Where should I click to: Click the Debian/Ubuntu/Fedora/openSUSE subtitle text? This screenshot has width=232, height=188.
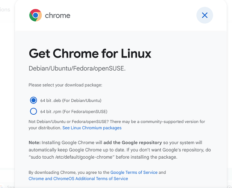(x=77, y=68)
